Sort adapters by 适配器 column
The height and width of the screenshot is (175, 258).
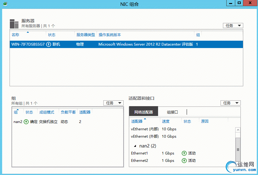click(x=137, y=121)
